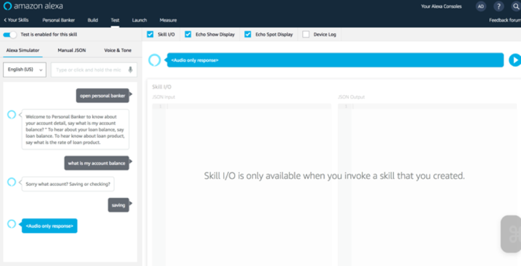
Task: Click the utterance input field
Action: click(94, 70)
